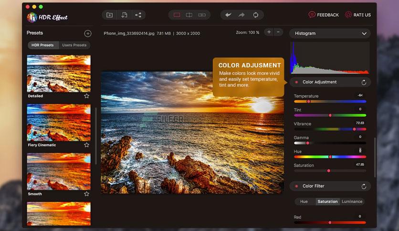399x231 pixels.
Task: Click the Presets heading
Action: (35, 33)
